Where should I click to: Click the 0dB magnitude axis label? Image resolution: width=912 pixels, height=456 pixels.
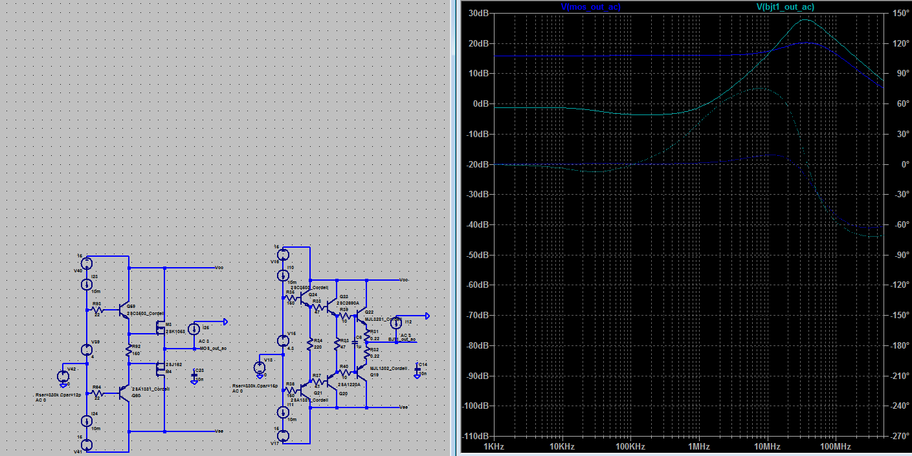tap(480, 103)
